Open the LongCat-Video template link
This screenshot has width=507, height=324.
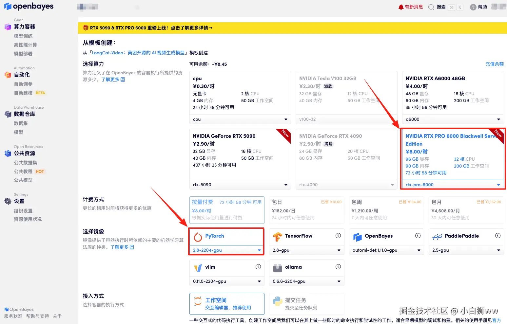click(138, 53)
